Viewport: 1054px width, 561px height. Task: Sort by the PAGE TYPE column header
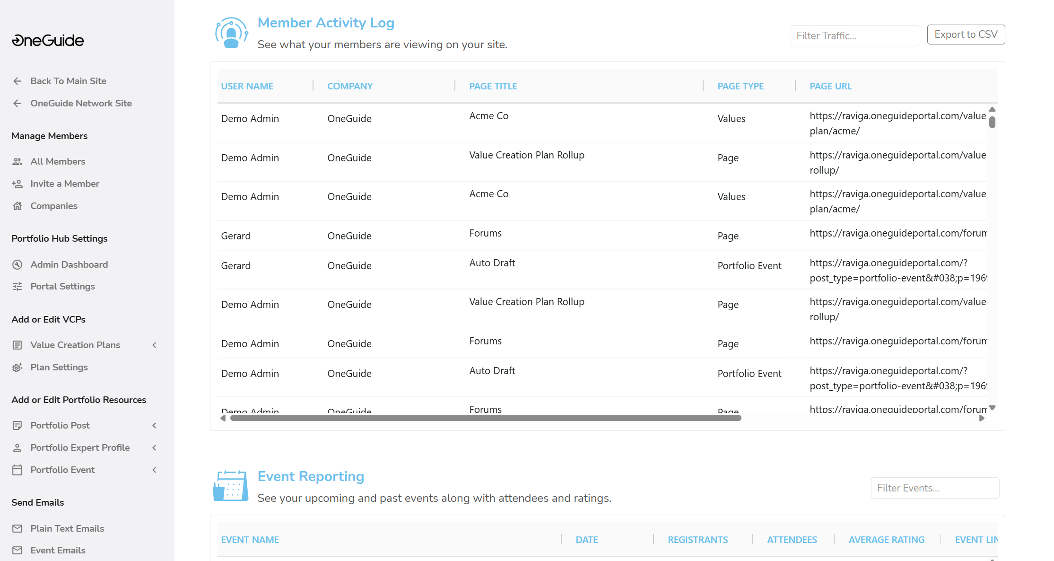[740, 86]
